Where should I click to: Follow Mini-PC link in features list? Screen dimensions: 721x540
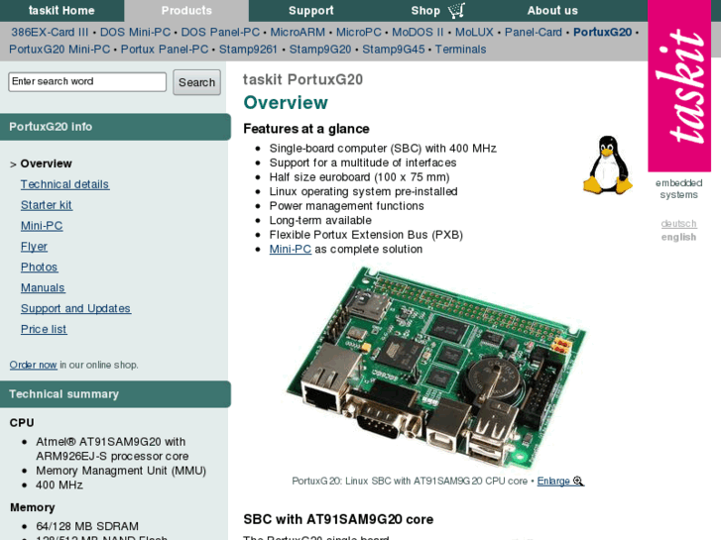pyautogui.click(x=291, y=249)
